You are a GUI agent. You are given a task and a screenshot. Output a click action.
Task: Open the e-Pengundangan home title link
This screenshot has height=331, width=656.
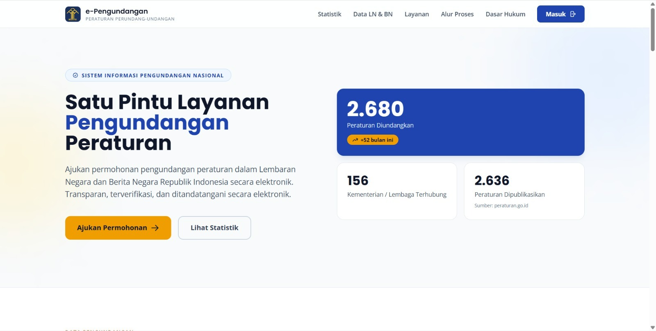point(116,11)
